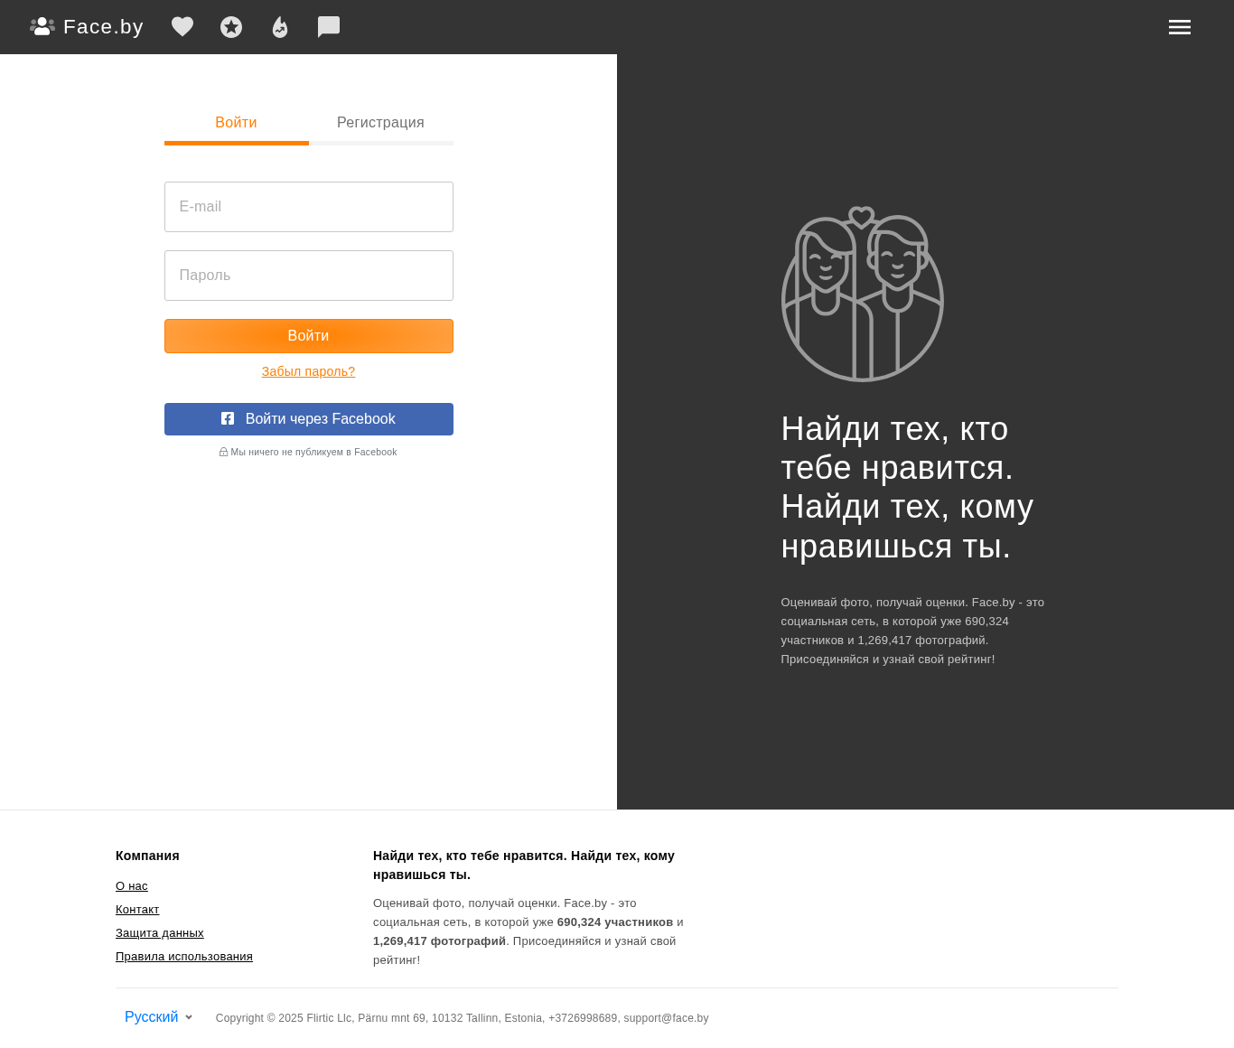Open the О нас footer link
The height and width of the screenshot is (1048, 1234).
[x=132, y=886]
